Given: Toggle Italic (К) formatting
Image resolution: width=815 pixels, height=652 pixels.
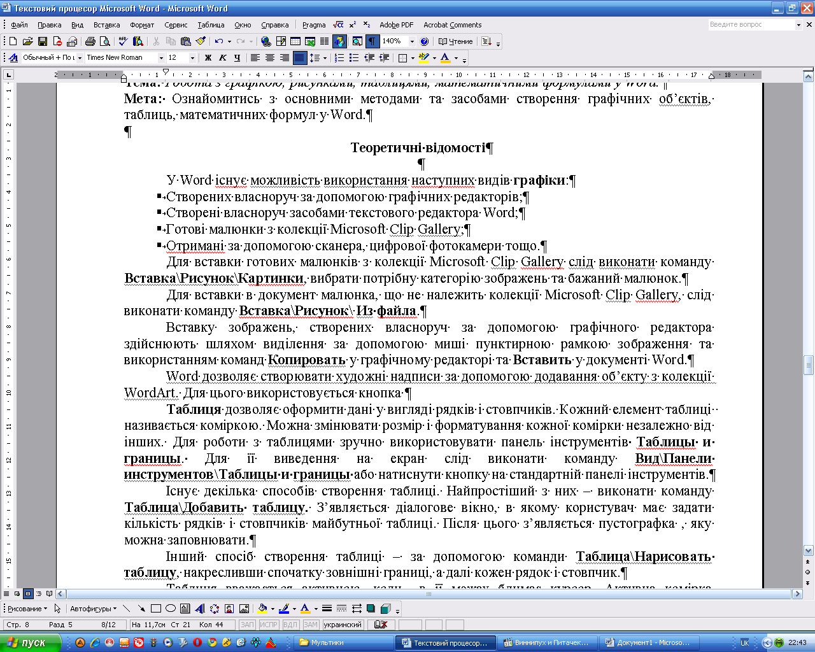Looking at the screenshot, I should [x=222, y=57].
